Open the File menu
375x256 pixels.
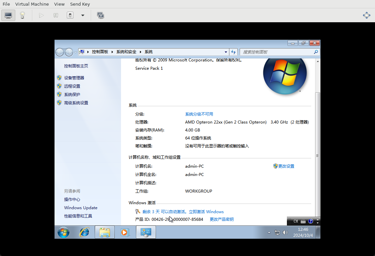6,4
